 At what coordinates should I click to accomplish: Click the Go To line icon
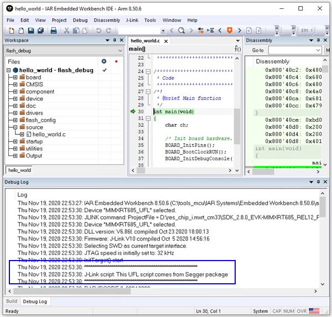pos(210,31)
